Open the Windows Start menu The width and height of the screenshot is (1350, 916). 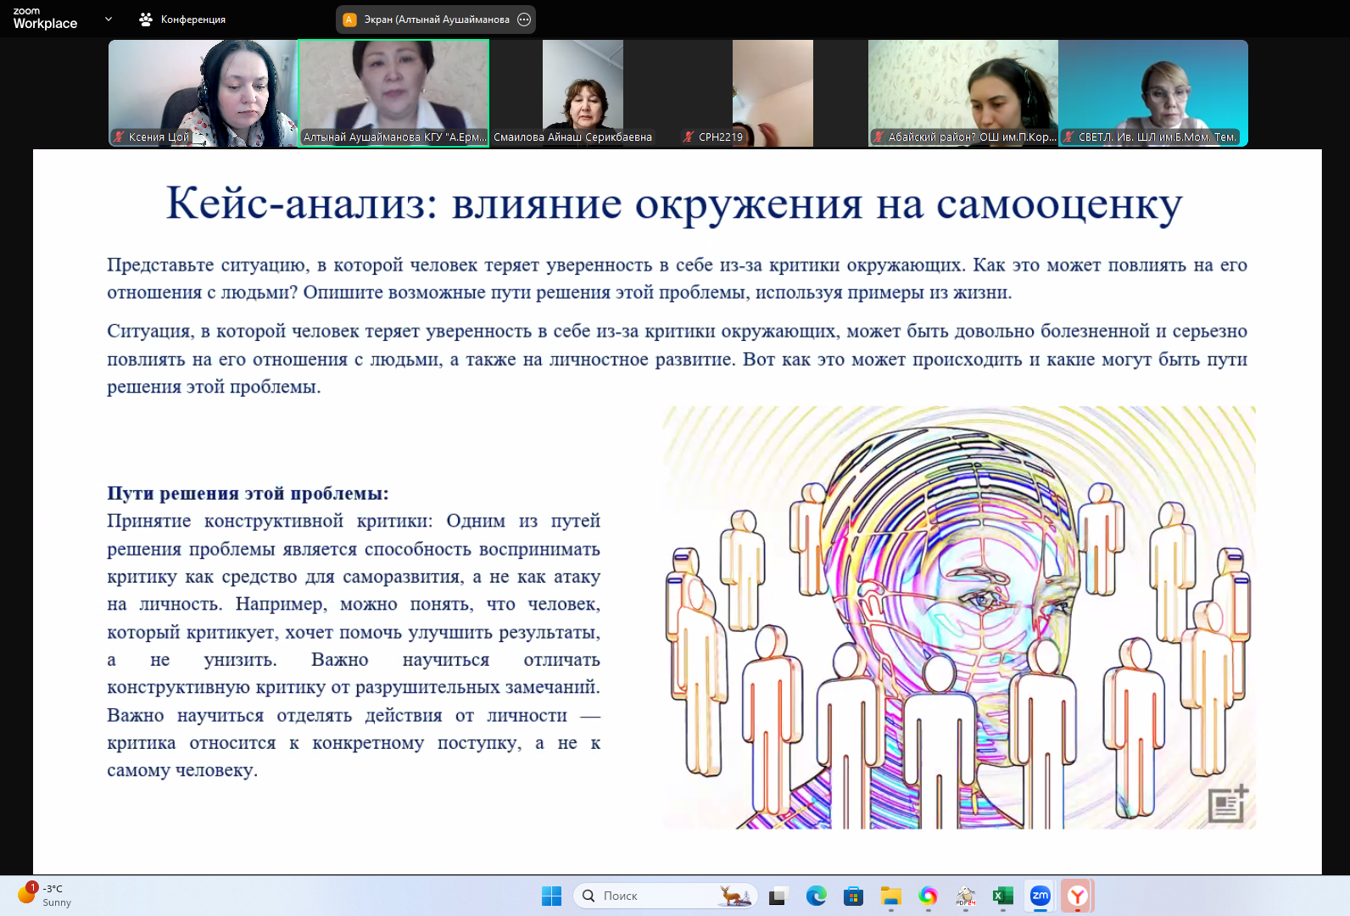click(x=551, y=896)
